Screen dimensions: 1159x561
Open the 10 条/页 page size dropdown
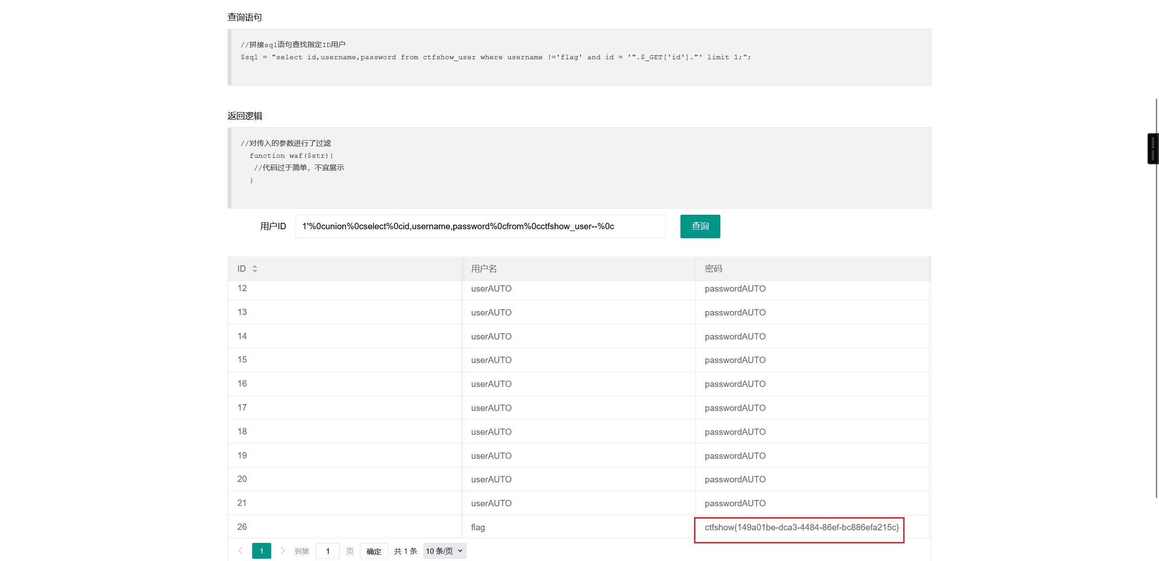pos(444,551)
